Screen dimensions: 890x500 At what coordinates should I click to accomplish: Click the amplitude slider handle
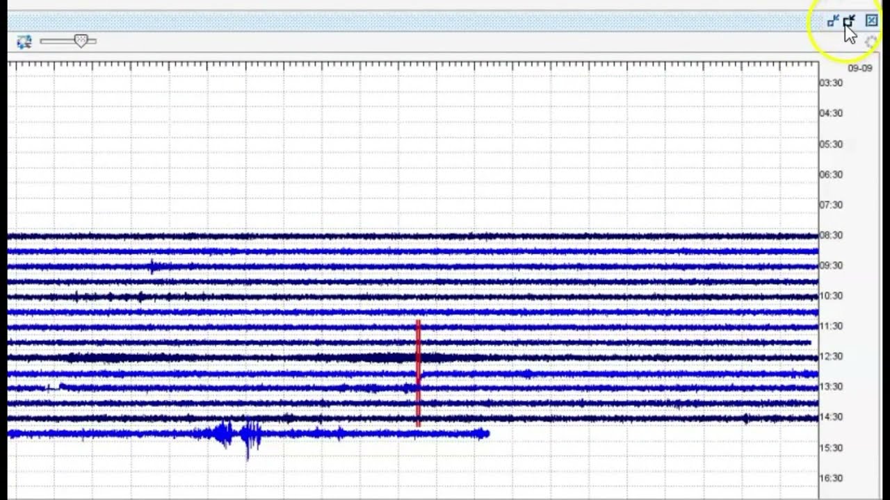pos(81,41)
